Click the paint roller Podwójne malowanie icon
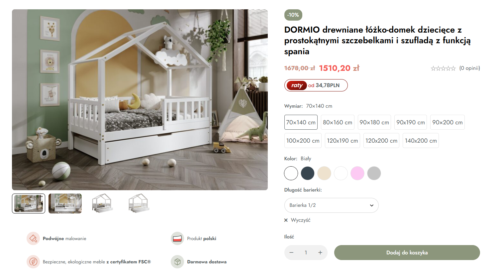This screenshot has width=491, height=276. 33,238
